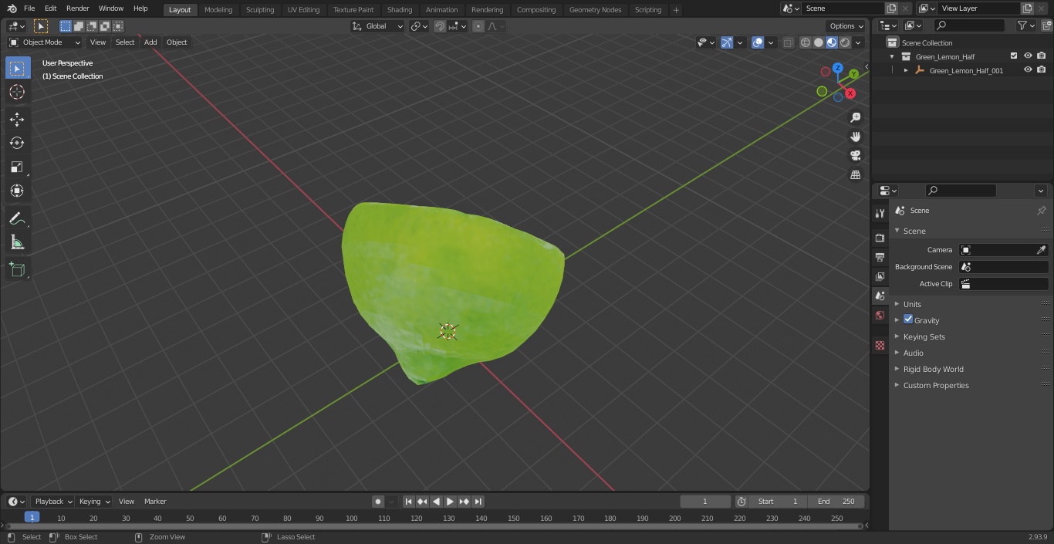The image size is (1054, 544).
Task: Jump to the end frame button
Action: 478,502
